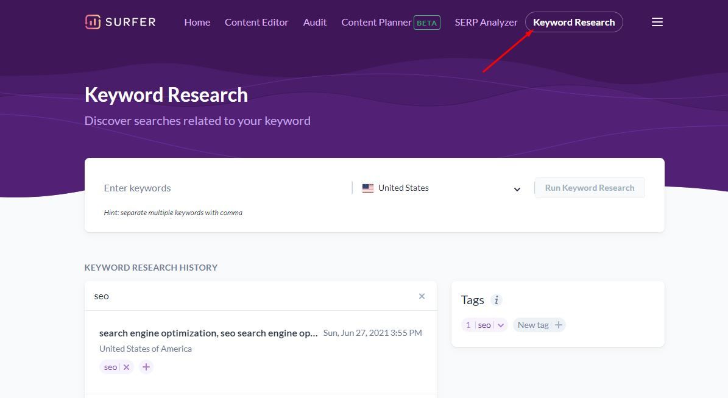Open the hamburger menu icon
This screenshot has width=728, height=398.
[657, 22]
